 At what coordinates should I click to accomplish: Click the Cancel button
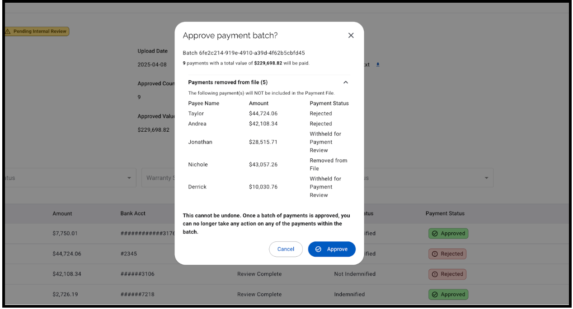coord(286,249)
